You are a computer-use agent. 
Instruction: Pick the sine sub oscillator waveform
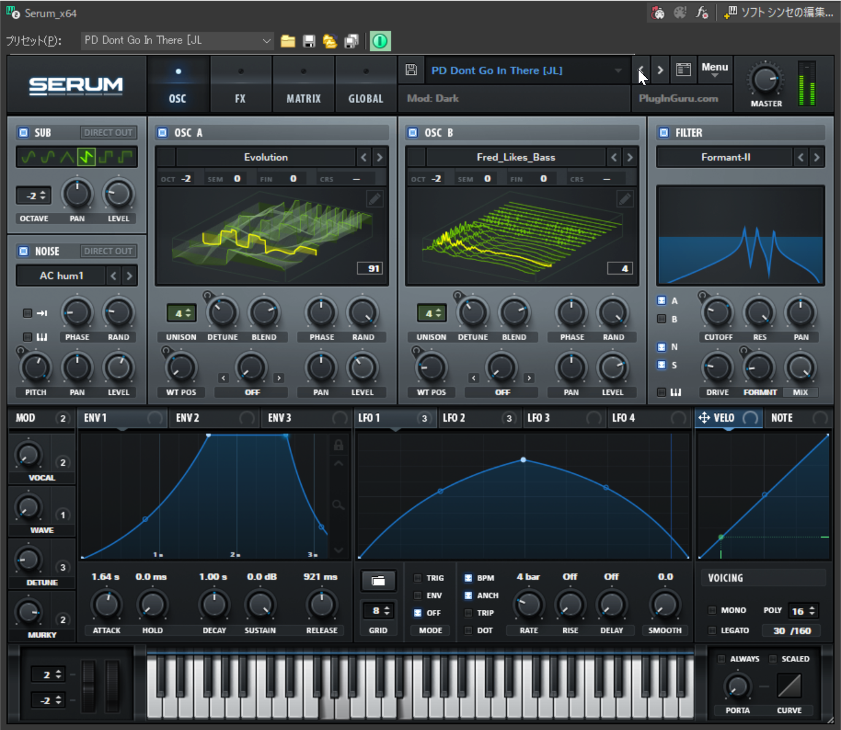click(28, 158)
